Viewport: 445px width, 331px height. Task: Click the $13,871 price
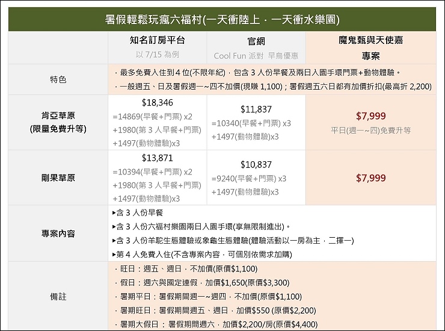coord(157,158)
